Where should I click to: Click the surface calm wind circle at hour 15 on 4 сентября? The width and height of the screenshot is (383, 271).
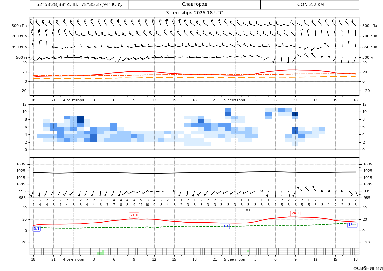(x=174, y=191)
